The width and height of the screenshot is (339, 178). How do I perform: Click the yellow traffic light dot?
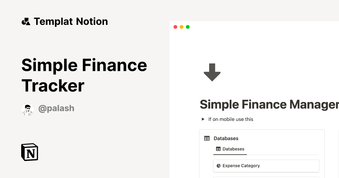(182, 27)
